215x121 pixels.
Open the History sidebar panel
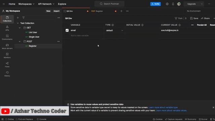pos(7,74)
